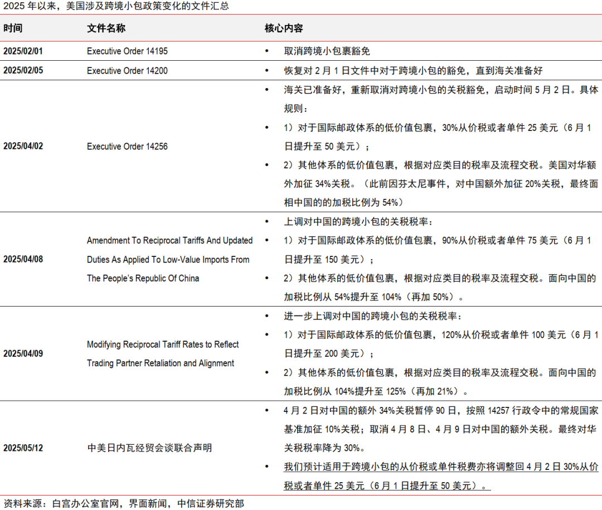This screenshot has width=602, height=510.
Task: Select the date cell 2025/04/09
Action: coord(23,353)
